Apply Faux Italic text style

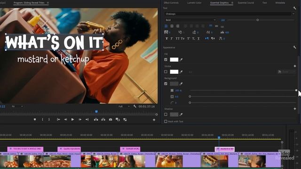(x=172, y=38)
